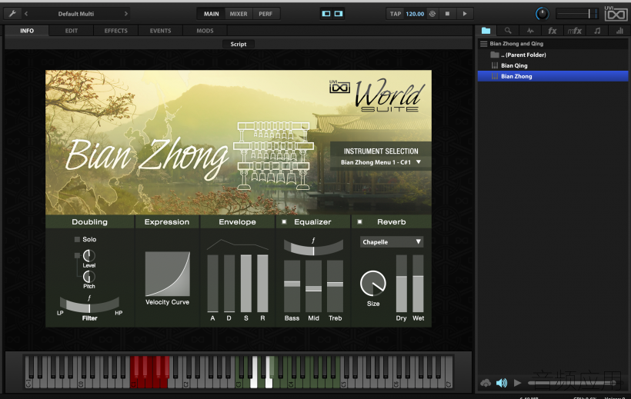Open the EFFECTS tab
631x399 pixels.
point(116,31)
